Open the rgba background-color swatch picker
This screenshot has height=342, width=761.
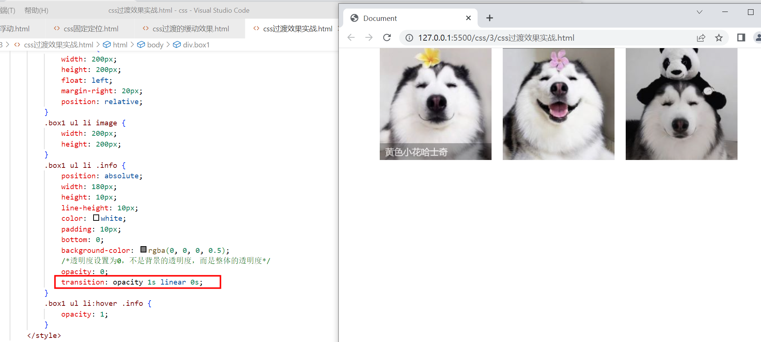[x=143, y=250]
